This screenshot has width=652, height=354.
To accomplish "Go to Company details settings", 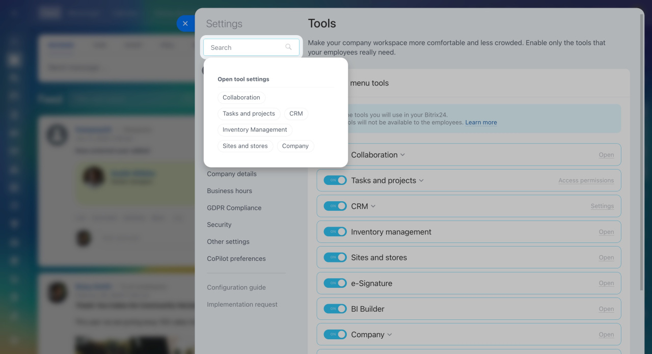I will [232, 174].
